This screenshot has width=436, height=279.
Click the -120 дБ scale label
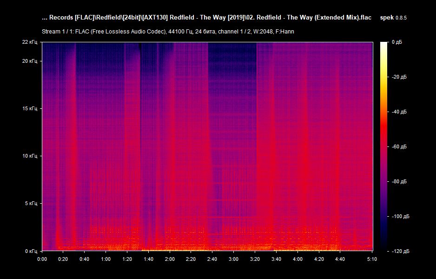pos(401,251)
